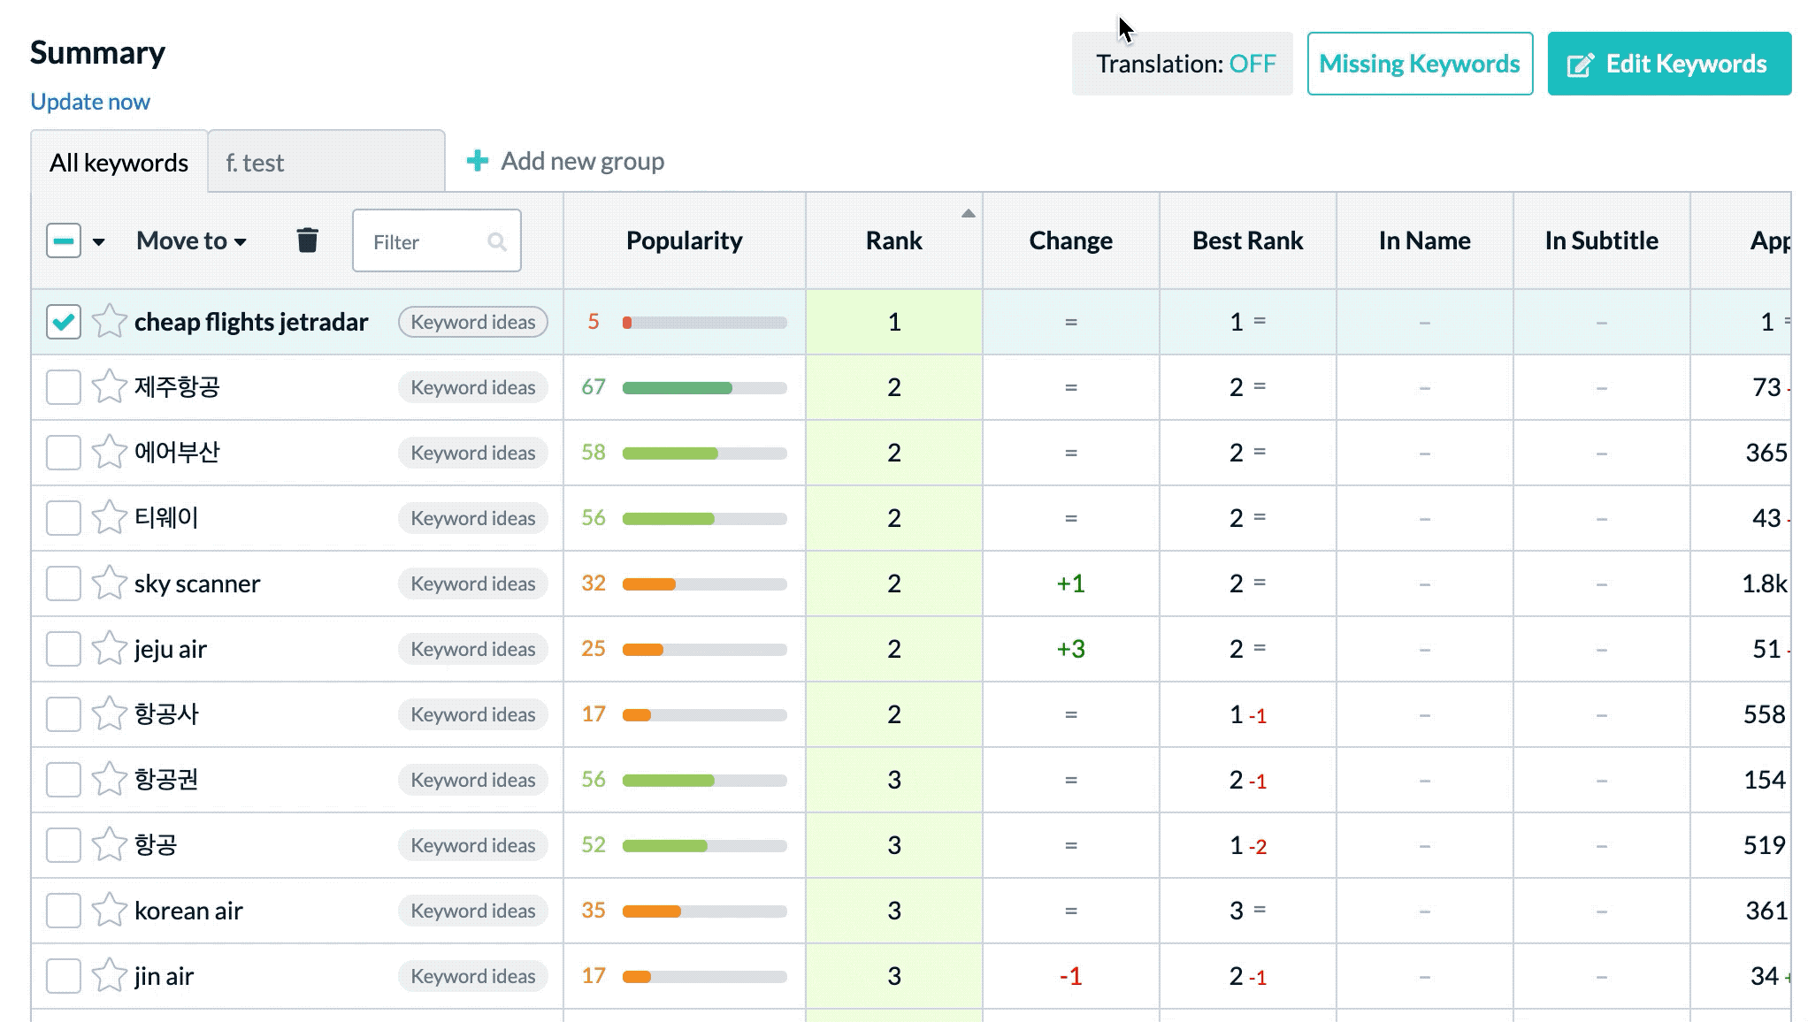
Task: Check the 에어부산 row checkbox
Action: [x=64, y=453]
